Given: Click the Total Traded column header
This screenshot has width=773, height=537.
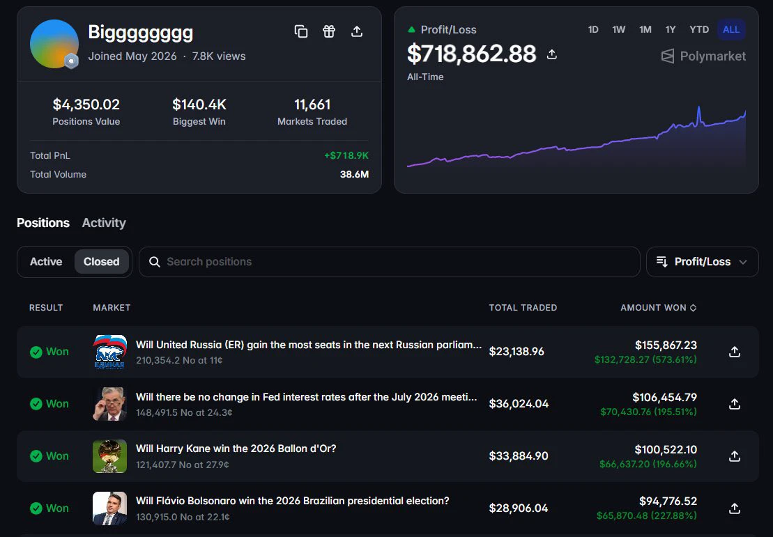Looking at the screenshot, I should tap(523, 308).
